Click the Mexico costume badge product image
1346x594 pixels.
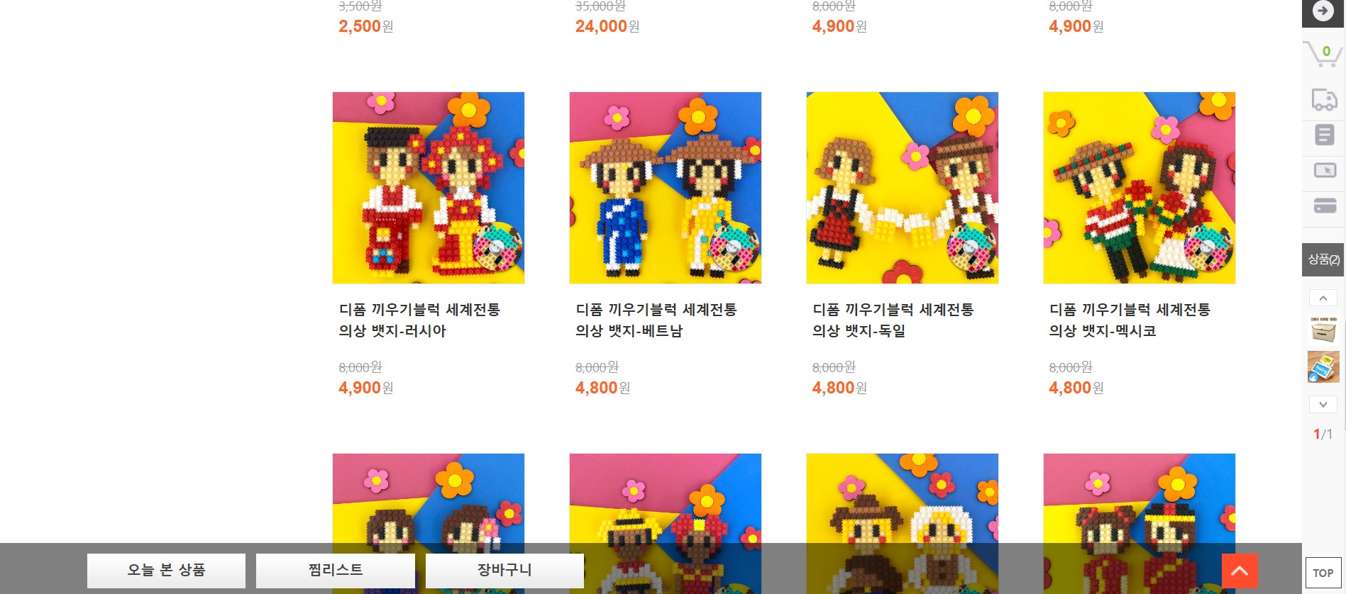pyautogui.click(x=1139, y=188)
